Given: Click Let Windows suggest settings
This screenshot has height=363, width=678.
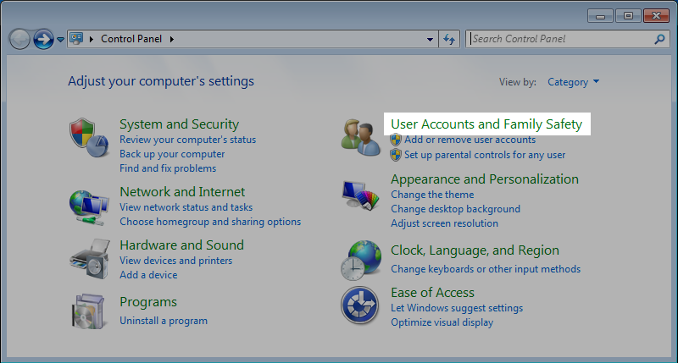Looking at the screenshot, I should [457, 308].
